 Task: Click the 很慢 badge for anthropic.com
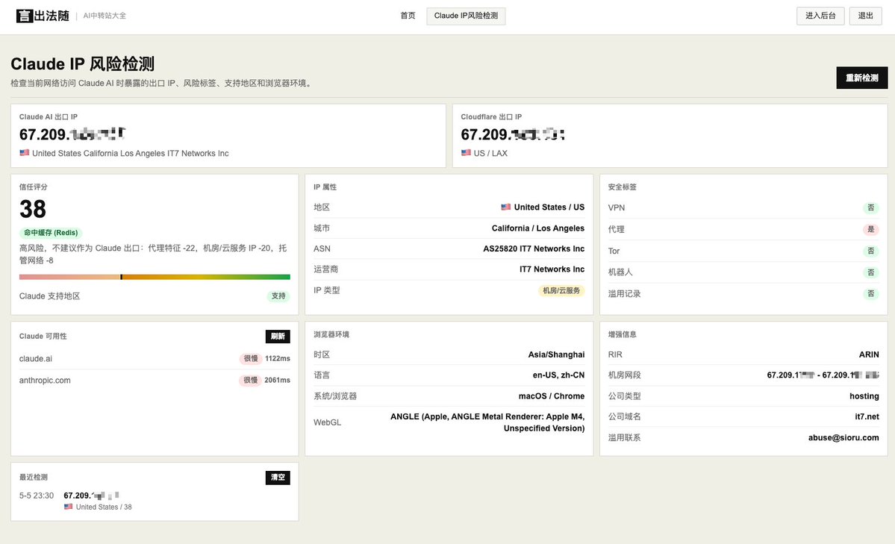pos(251,380)
